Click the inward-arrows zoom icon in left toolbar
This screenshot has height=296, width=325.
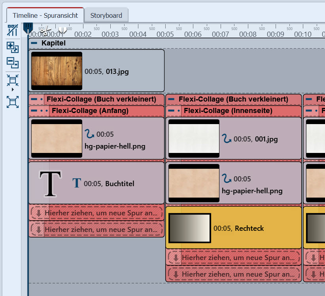(13, 80)
